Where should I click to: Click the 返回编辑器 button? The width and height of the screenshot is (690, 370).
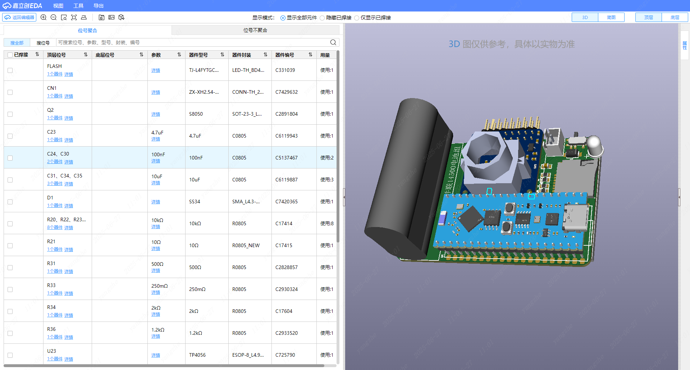click(x=19, y=17)
